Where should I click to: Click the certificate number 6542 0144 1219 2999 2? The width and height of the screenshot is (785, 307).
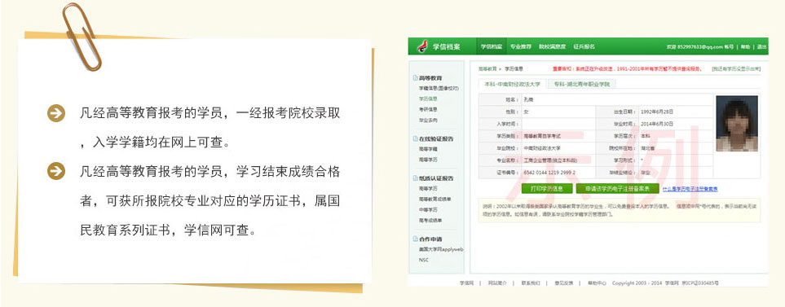click(549, 173)
